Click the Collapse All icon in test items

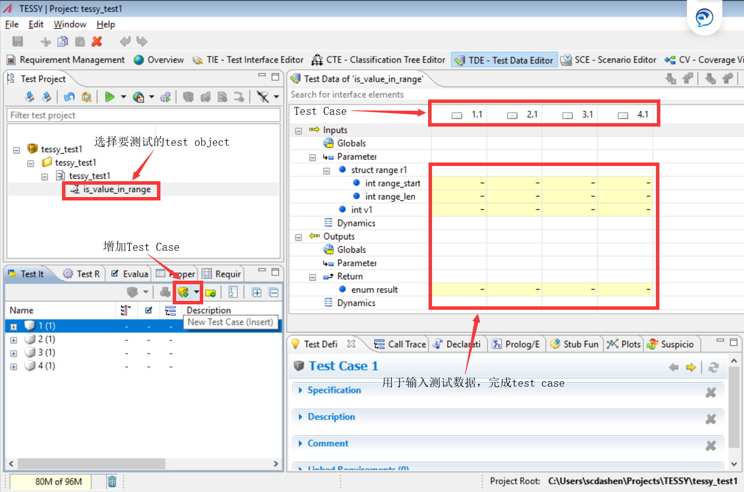[274, 293]
